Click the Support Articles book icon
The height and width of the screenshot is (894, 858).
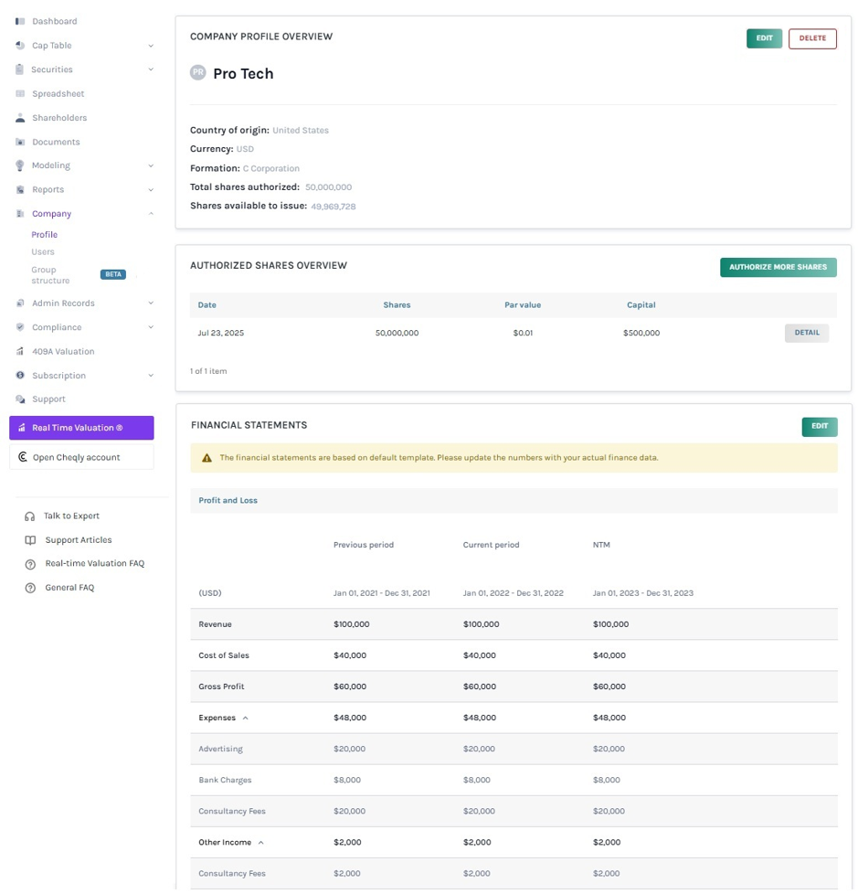click(30, 540)
